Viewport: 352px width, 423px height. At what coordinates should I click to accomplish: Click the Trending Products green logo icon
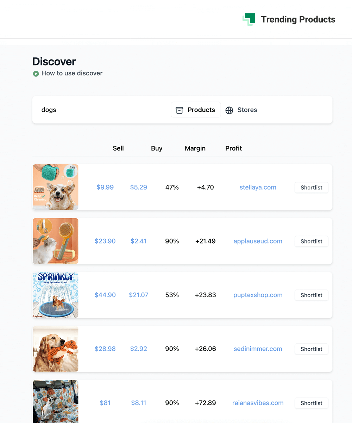(249, 19)
